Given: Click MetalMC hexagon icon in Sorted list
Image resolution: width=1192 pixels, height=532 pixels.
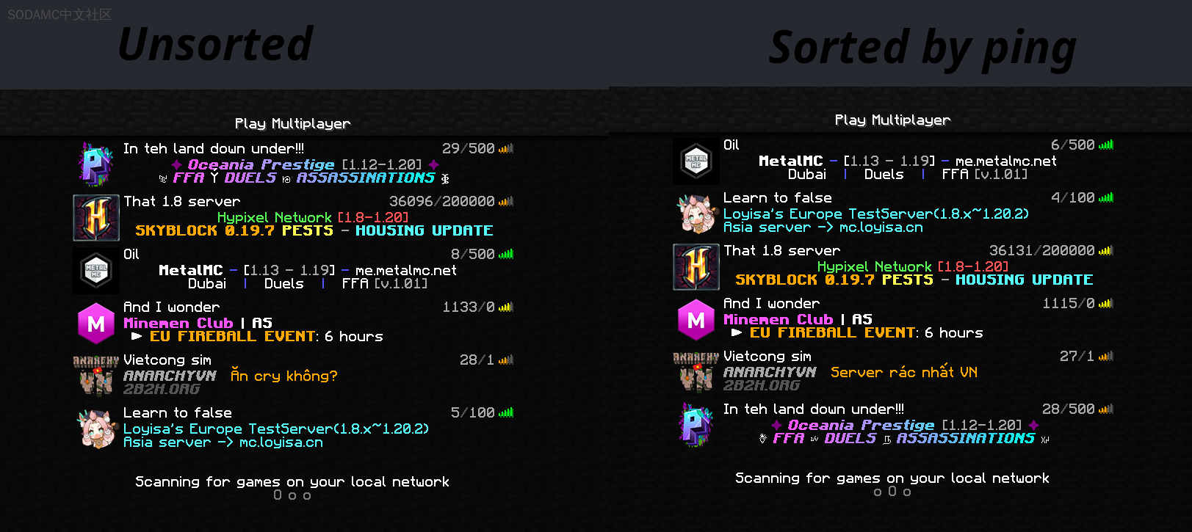Looking at the screenshot, I should click(x=696, y=161).
